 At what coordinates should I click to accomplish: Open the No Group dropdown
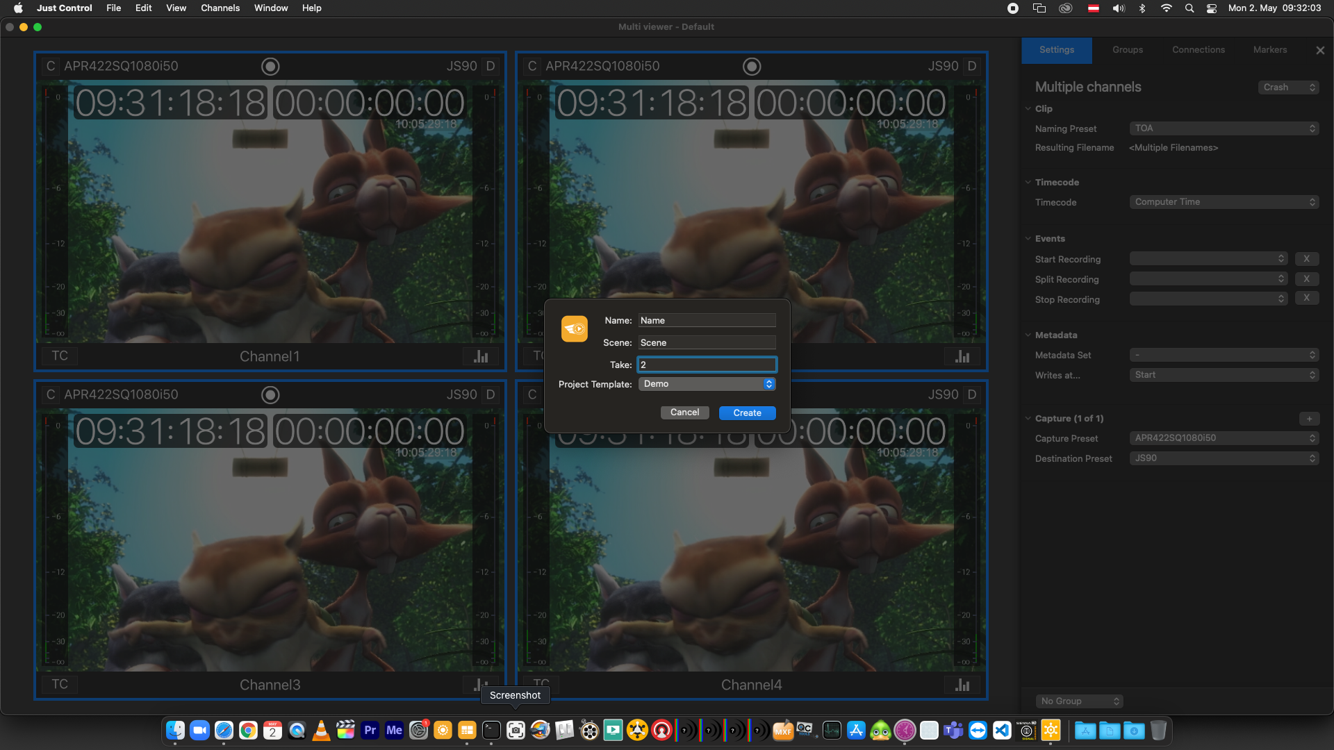pyautogui.click(x=1080, y=701)
